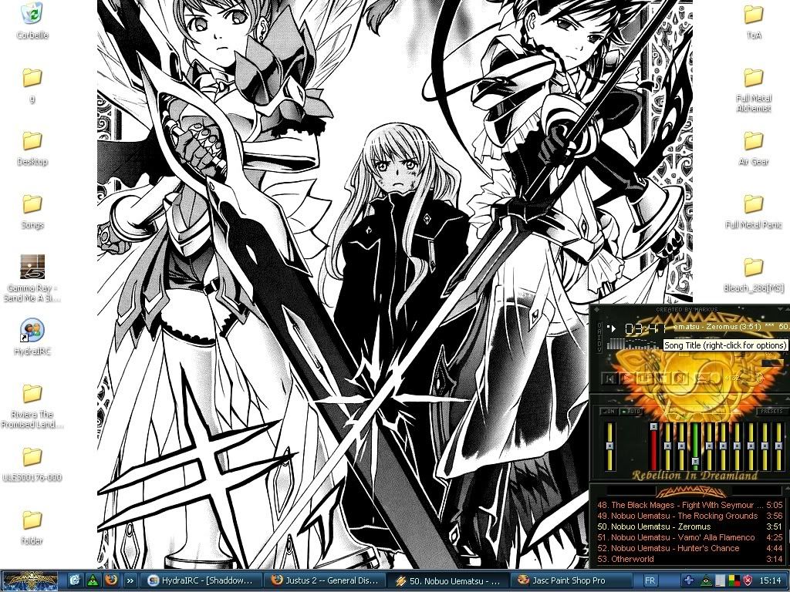Open the Desktop folder icon

pos(32,148)
